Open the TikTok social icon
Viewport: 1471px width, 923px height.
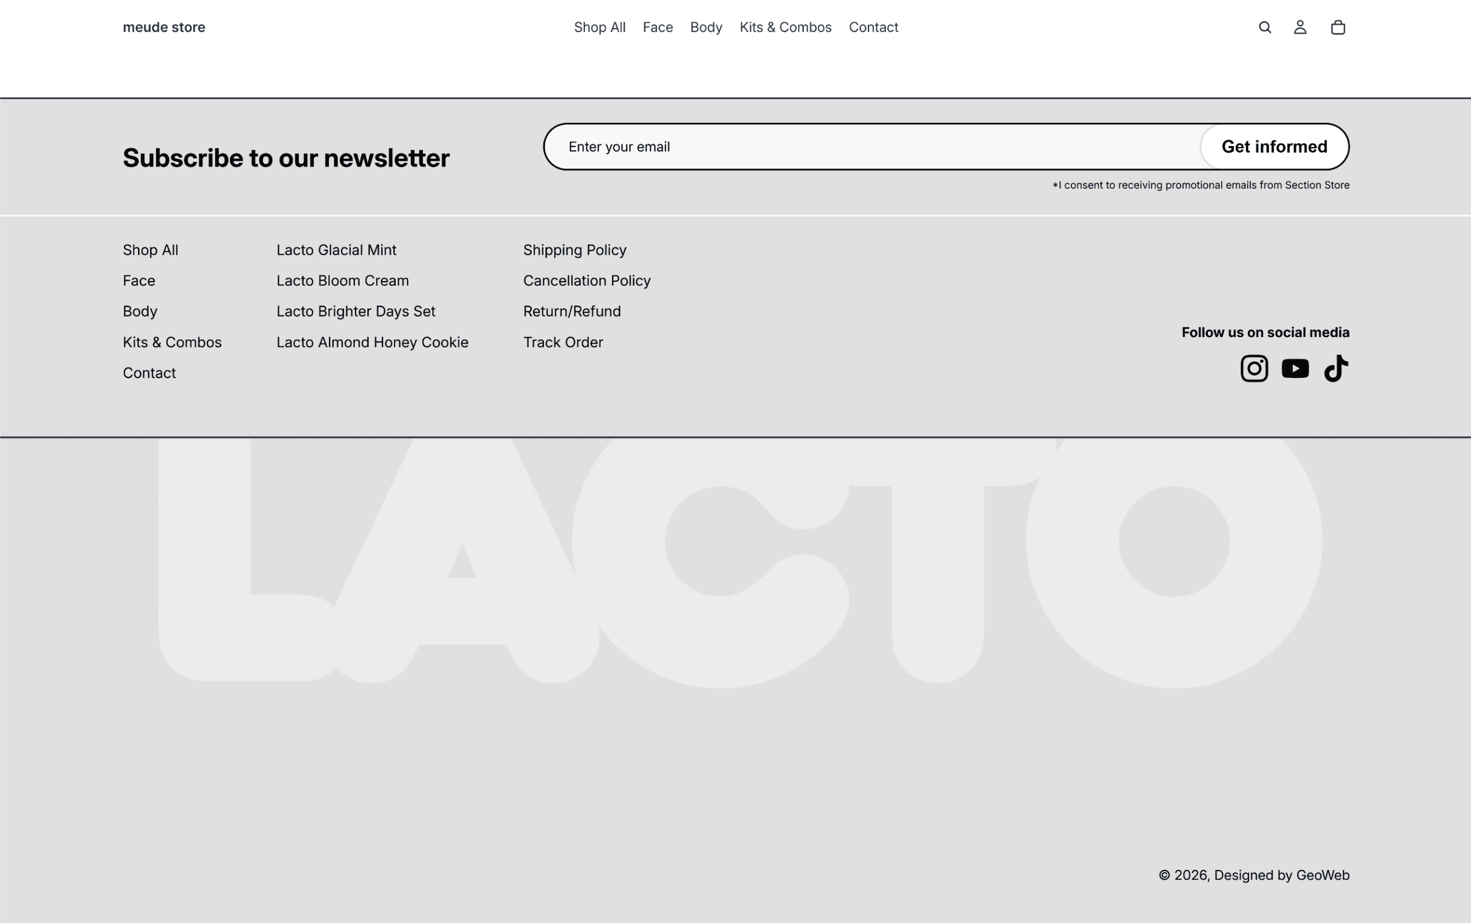coord(1336,369)
